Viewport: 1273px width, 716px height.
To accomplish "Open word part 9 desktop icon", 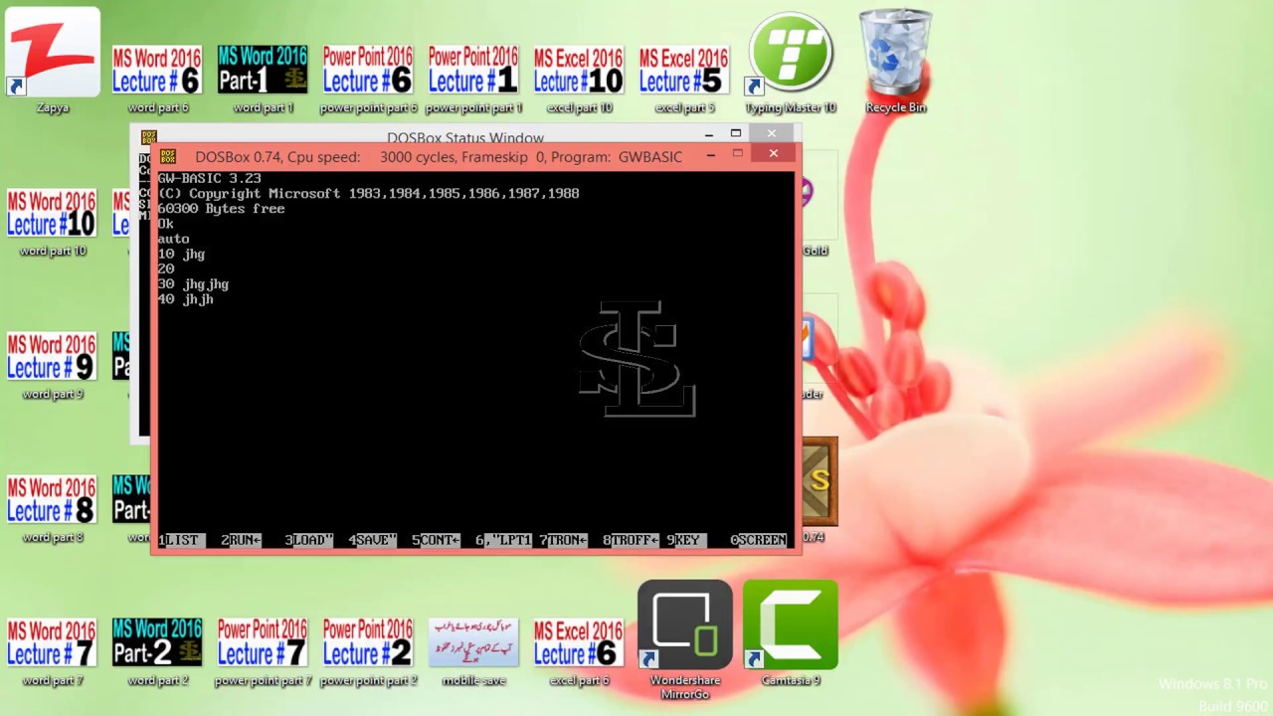I will 53,364.
